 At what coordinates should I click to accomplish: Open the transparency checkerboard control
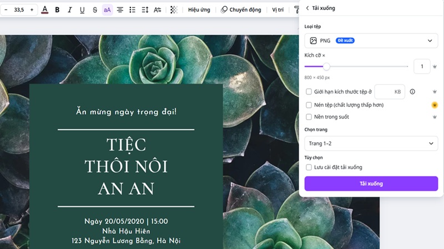coord(174,10)
